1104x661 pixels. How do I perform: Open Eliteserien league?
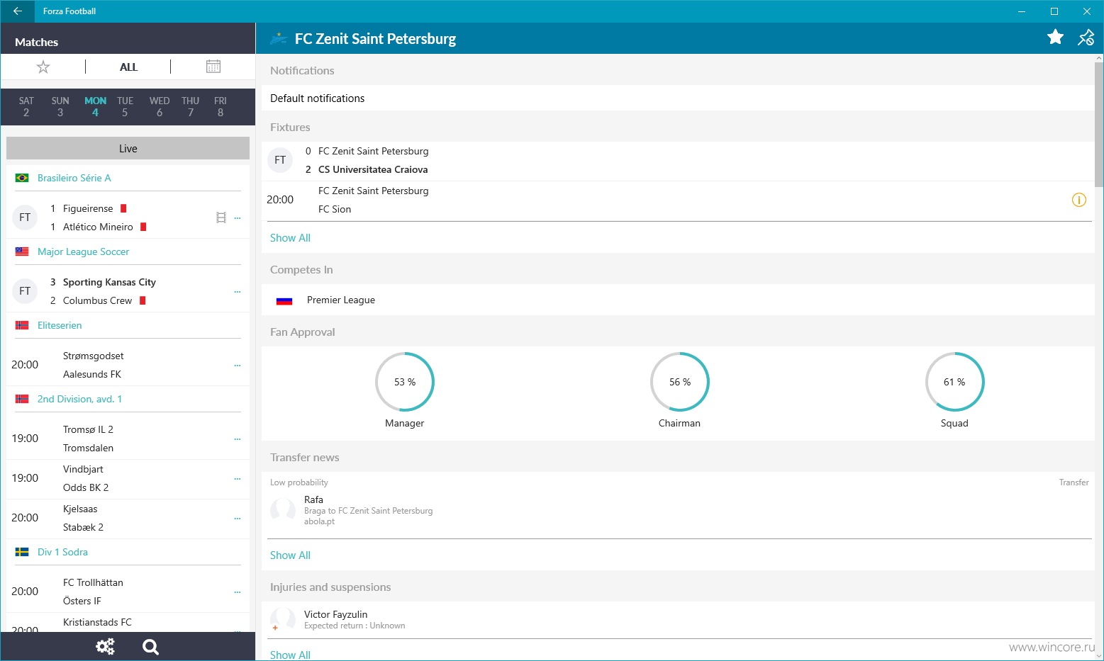60,325
